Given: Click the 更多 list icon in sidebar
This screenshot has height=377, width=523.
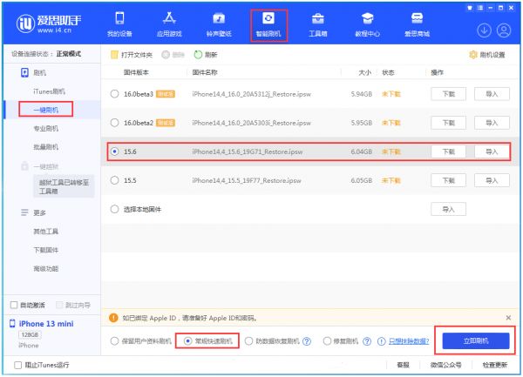Looking at the screenshot, I should pos(24,212).
